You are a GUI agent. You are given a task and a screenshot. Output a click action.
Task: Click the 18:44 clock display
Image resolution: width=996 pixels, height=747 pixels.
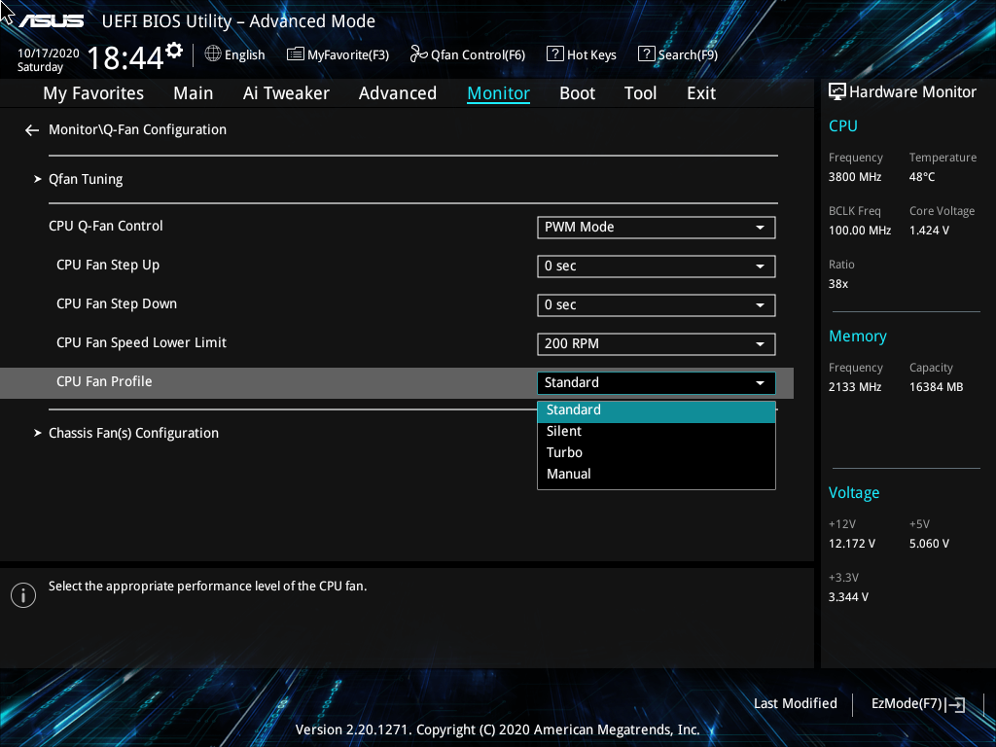[125, 57]
